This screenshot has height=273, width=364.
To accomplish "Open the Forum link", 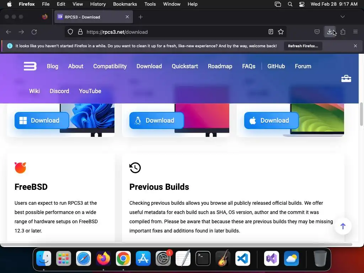I will click(303, 66).
